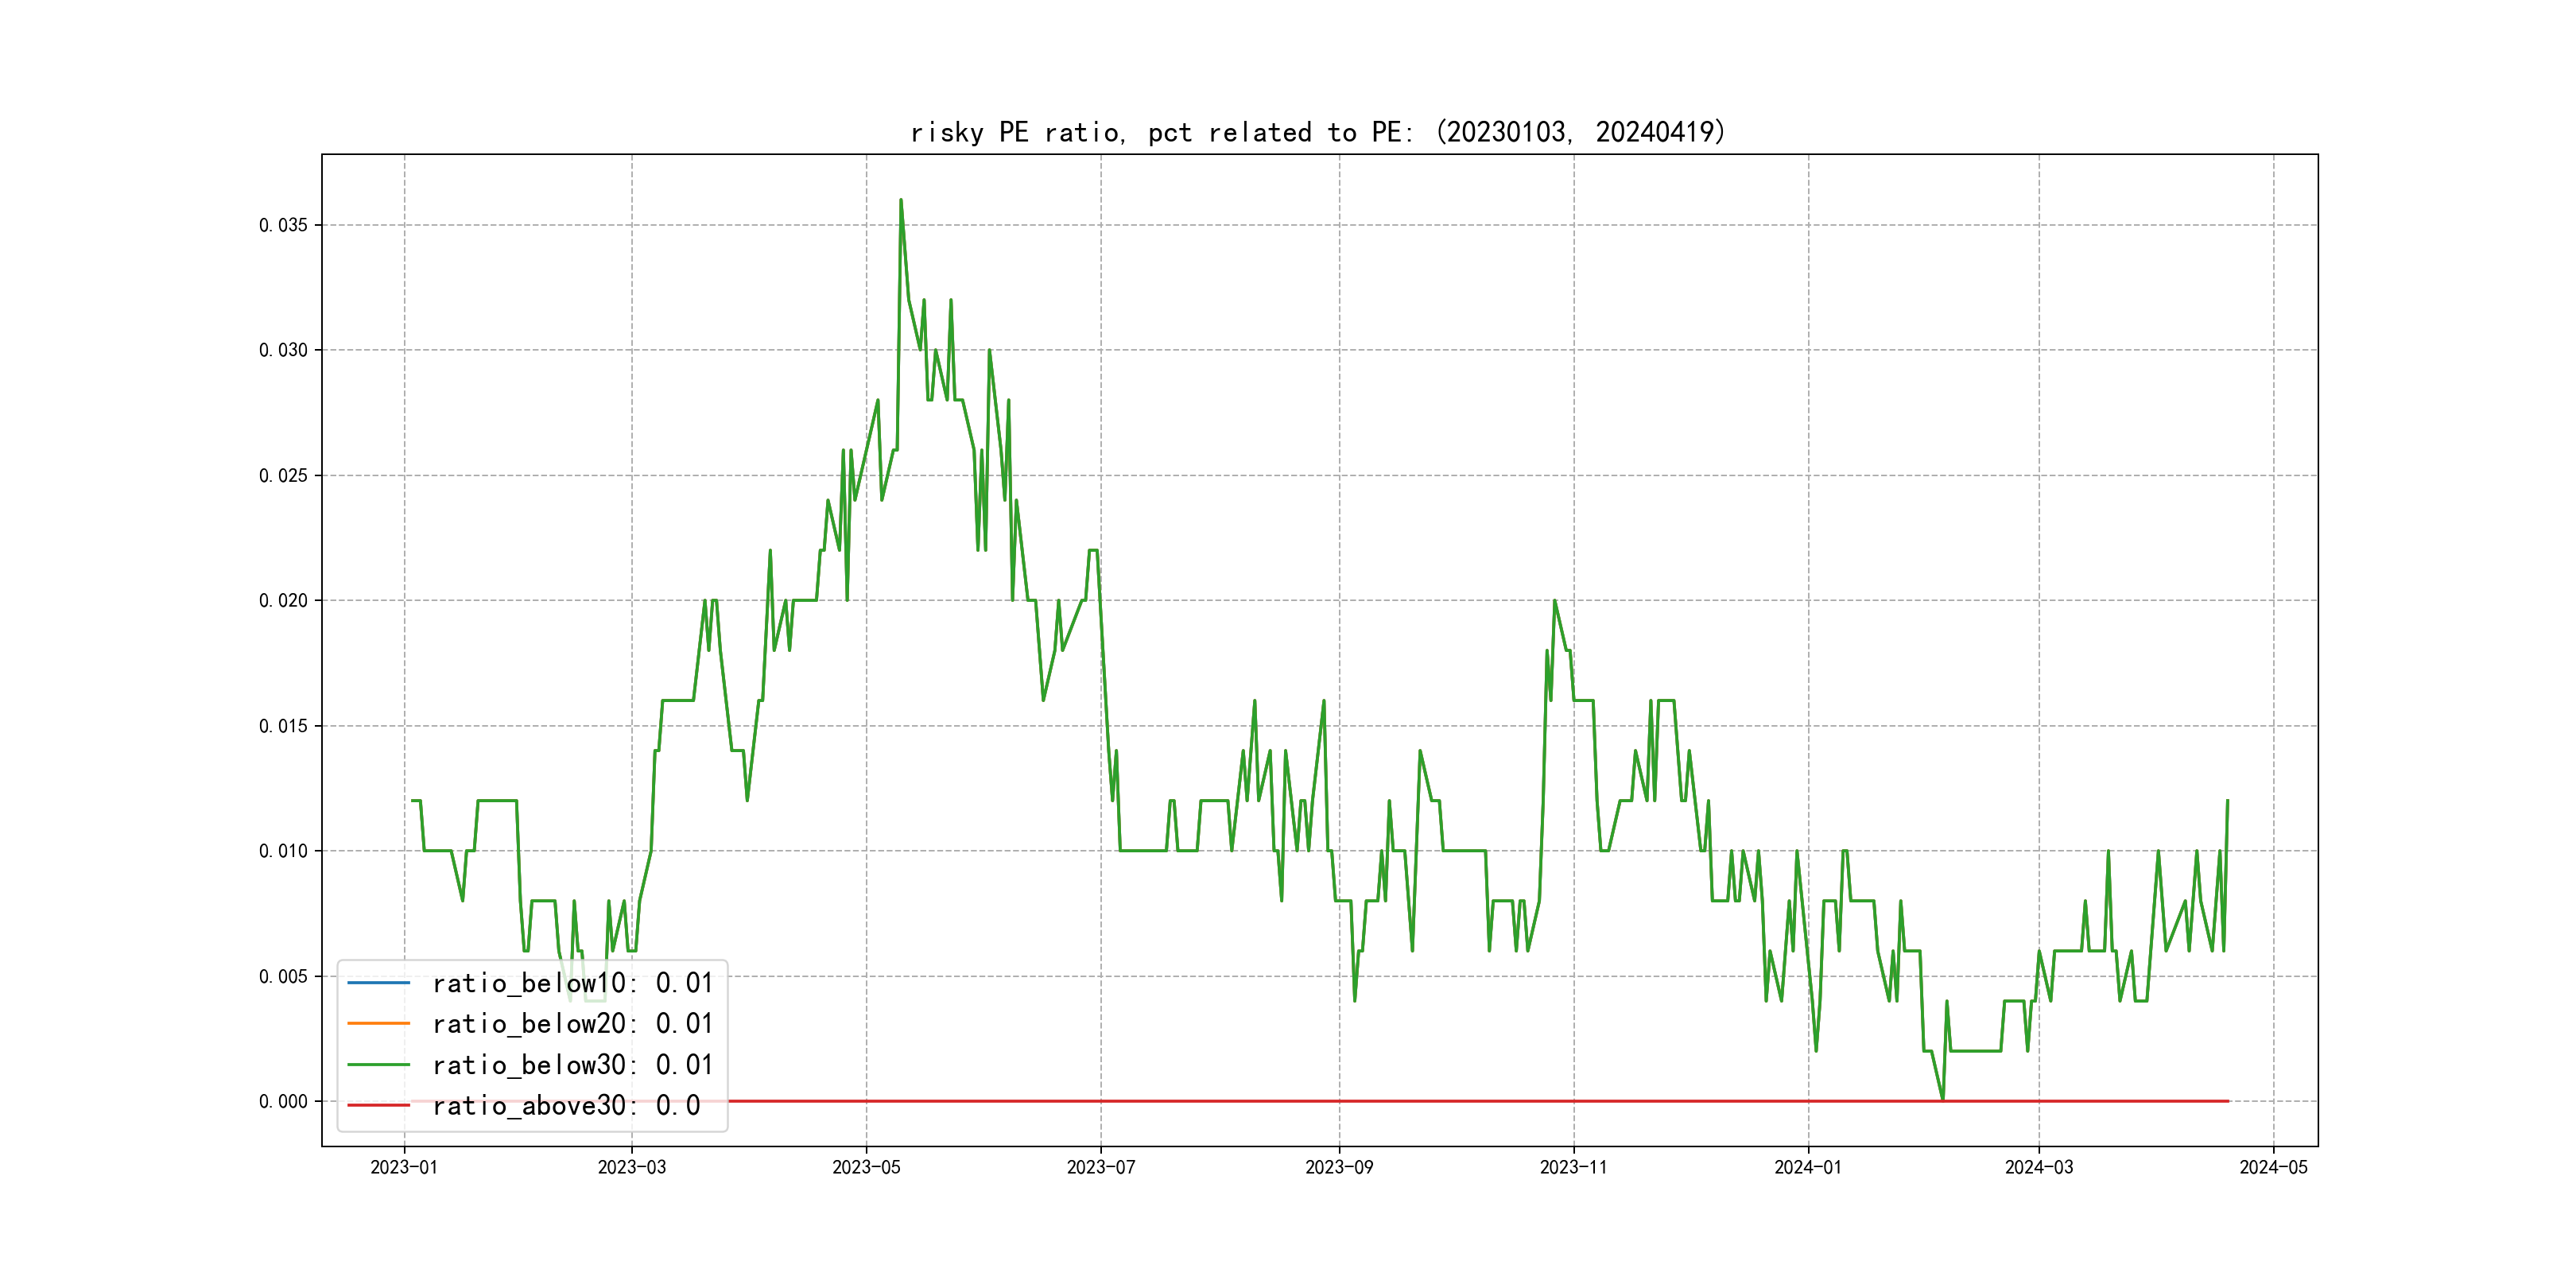The height and width of the screenshot is (1288, 2576).
Task: Click the red ratio_above30 legend line
Action: tap(378, 1106)
